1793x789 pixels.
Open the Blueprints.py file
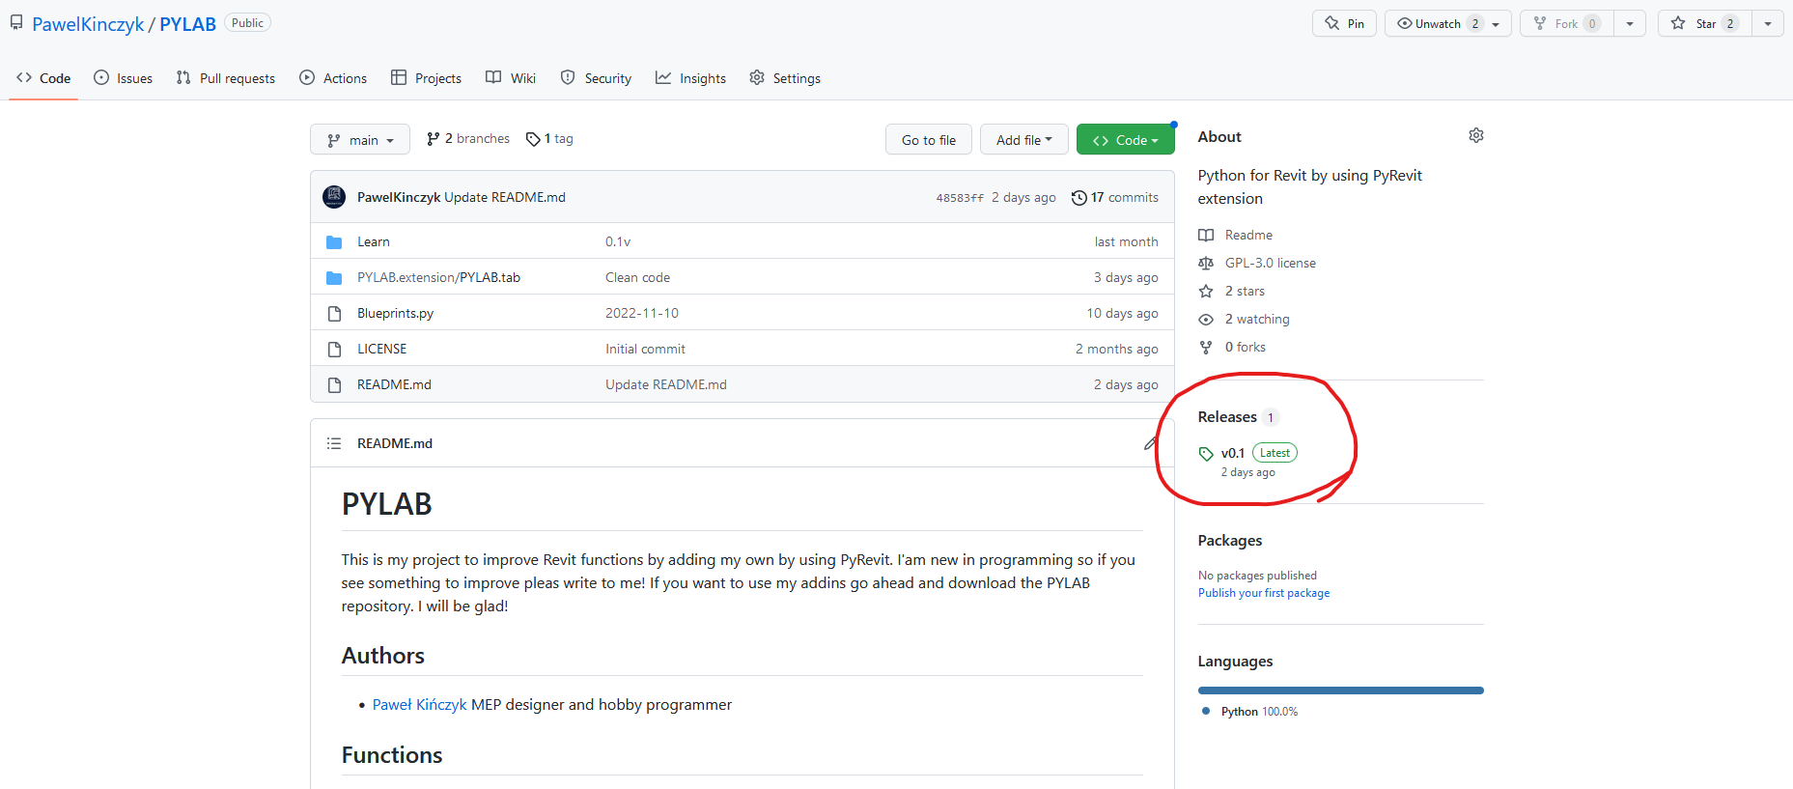pos(395,313)
